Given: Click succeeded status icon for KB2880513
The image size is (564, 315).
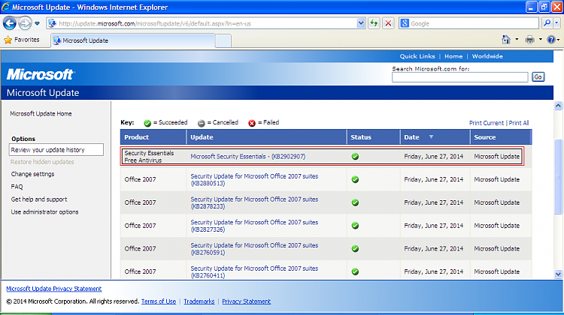Looking at the screenshot, I should (355, 179).
